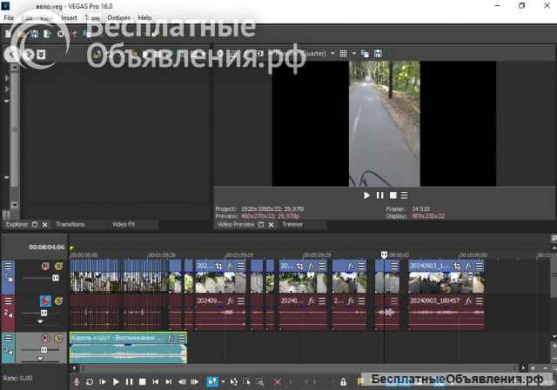Select the Selection Edit tool
Screen dimensions: 557x390
point(247,382)
